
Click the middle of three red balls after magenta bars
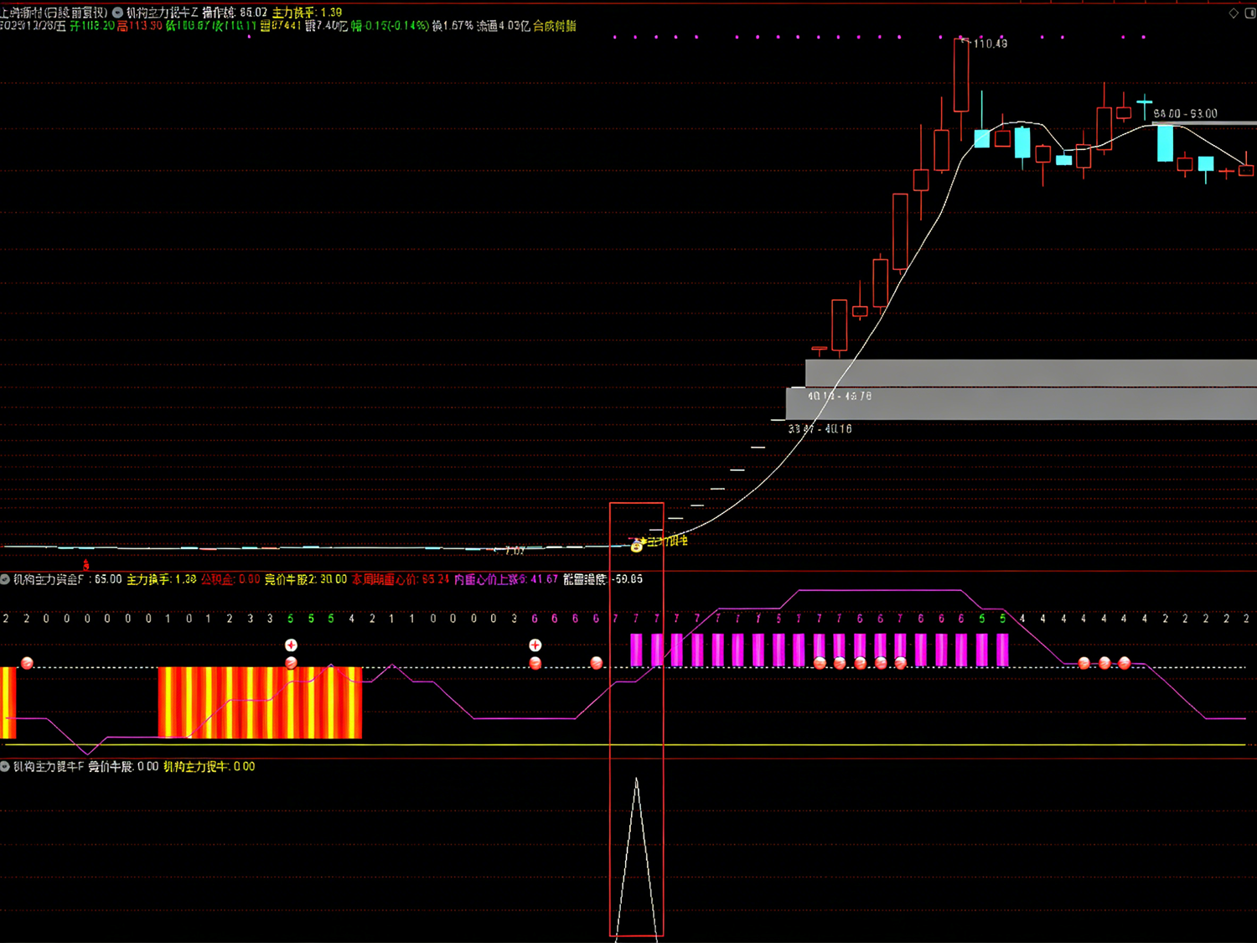(x=1104, y=663)
